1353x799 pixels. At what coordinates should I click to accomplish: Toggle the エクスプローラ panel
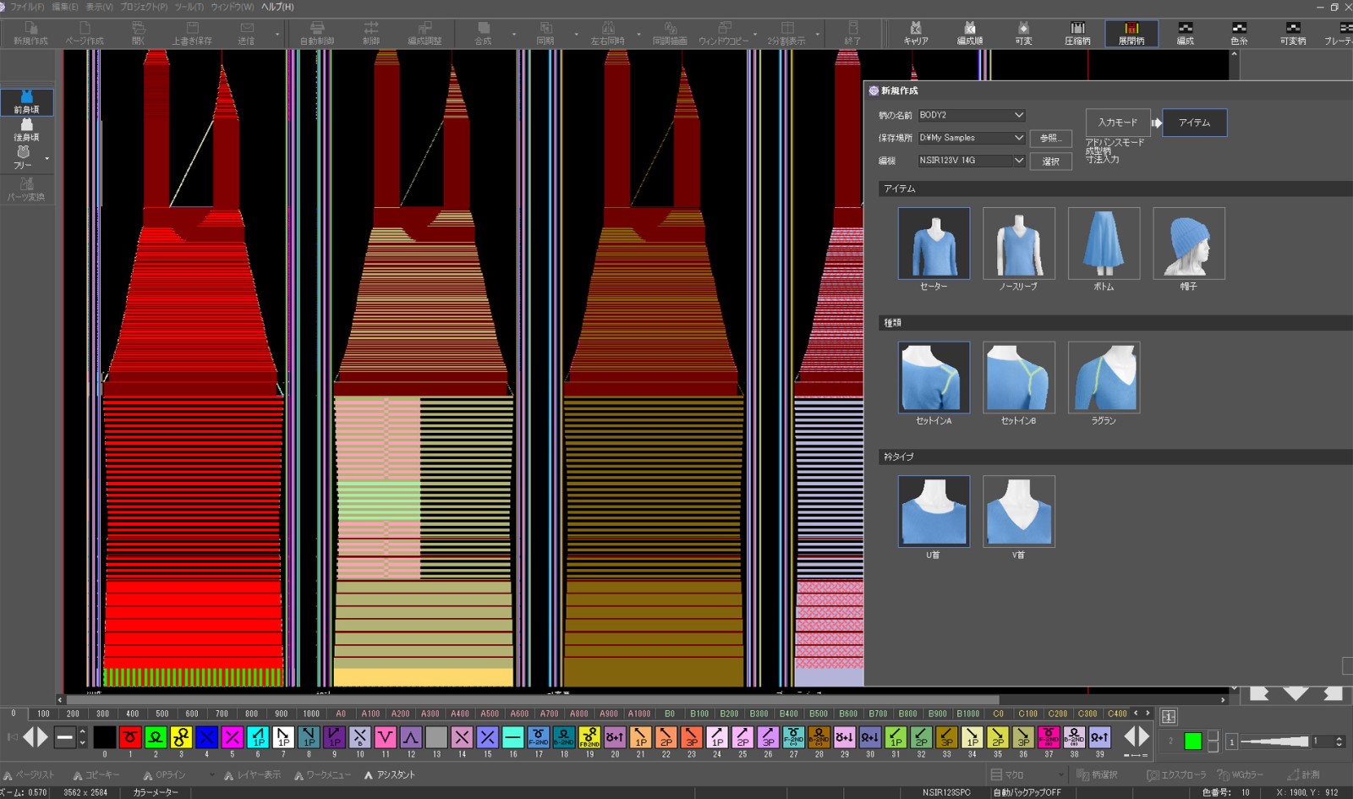pyautogui.click(x=1176, y=774)
